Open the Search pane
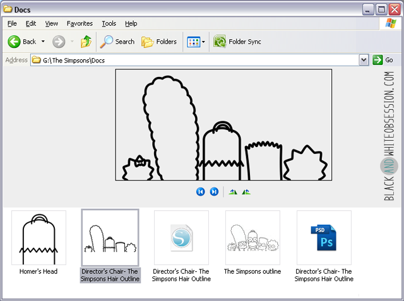 pos(117,42)
